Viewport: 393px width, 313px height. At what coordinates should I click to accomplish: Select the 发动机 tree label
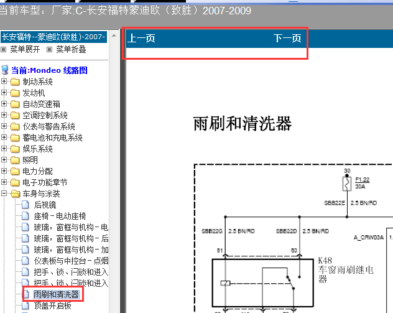click(34, 93)
